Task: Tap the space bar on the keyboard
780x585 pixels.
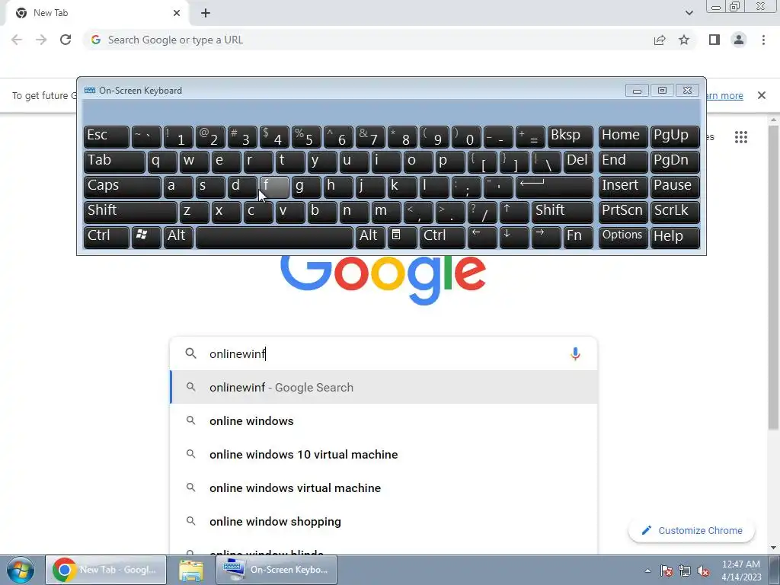Action: pyautogui.click(x=274, y=236)
